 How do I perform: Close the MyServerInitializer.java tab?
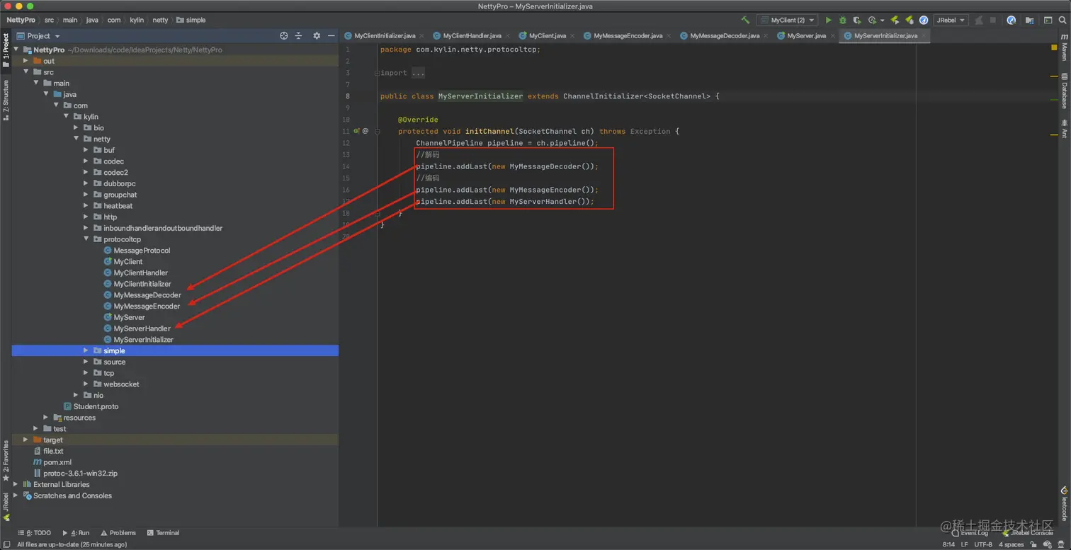(924, 35)
